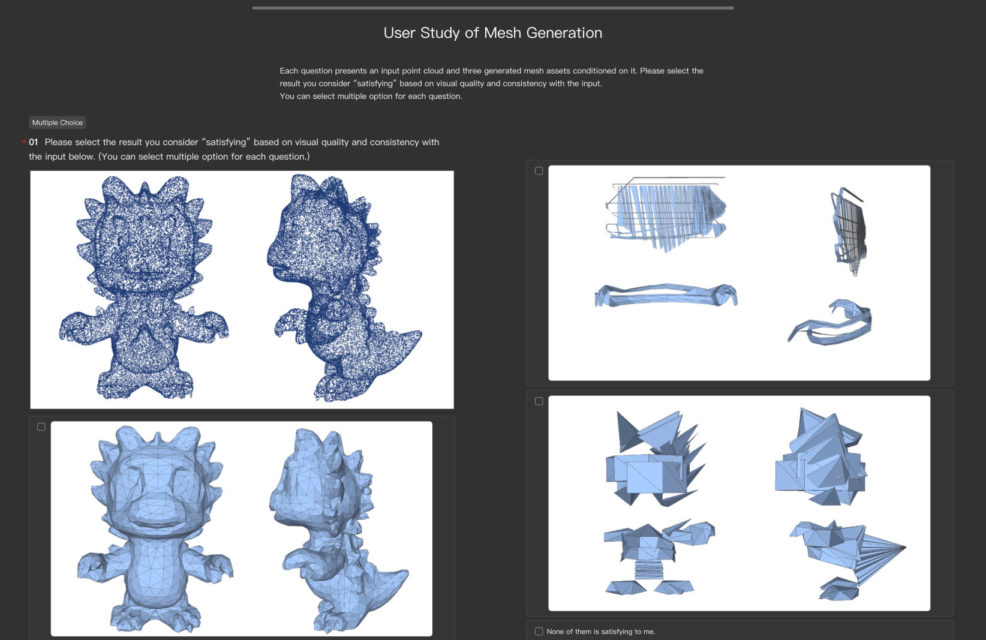The width and height of the screenshot is (986, 640).
Task: Click the "Multiple Choice" badge
Action: coord(58,122)
